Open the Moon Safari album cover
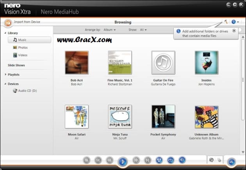Screen dimensions: 246x170 (x=77, y=117)
